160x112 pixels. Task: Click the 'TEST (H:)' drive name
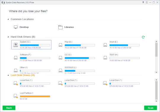[114, 55]
